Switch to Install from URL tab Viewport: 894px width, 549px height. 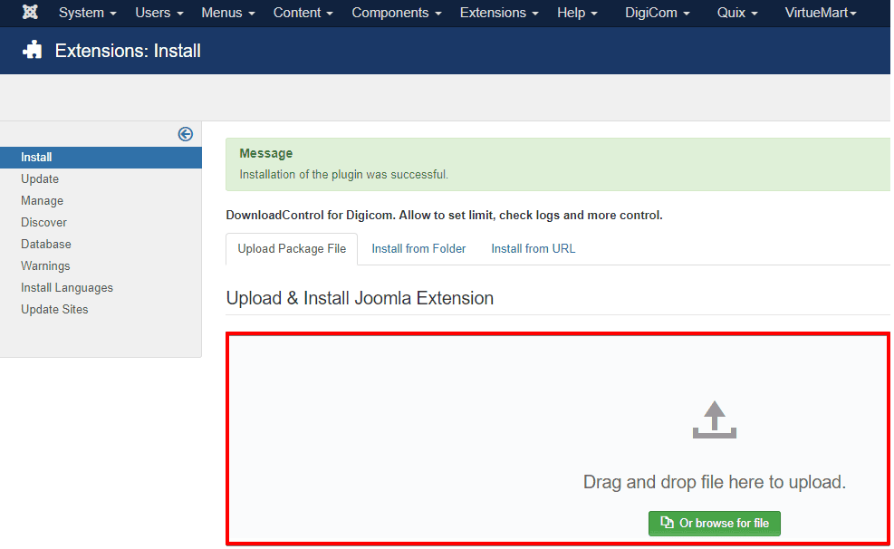(533, 248)
